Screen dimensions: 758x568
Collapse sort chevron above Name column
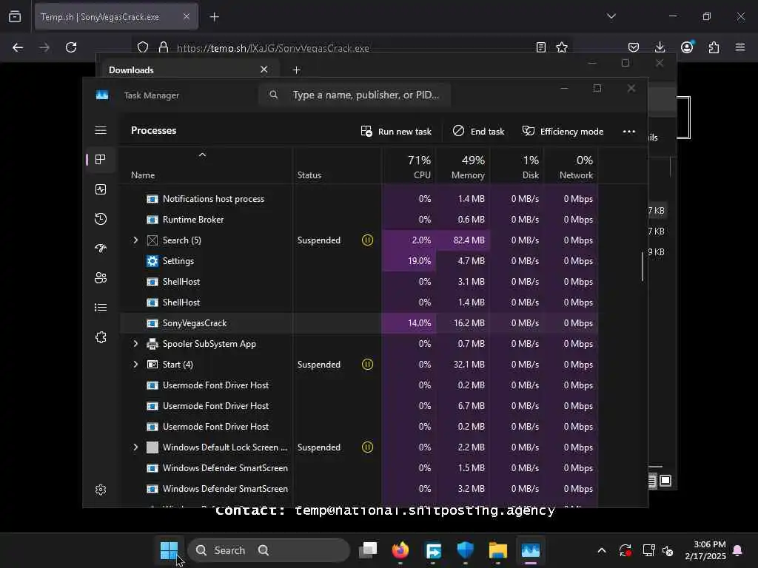pos(203,155)
